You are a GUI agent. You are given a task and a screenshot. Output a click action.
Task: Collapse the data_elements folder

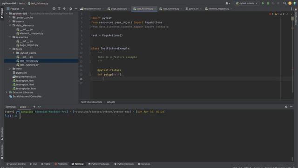tap(10, 25)
